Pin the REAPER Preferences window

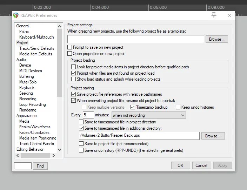coord(214,15)
